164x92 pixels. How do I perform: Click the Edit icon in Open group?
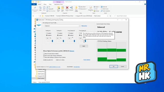[x=95, y=9]
